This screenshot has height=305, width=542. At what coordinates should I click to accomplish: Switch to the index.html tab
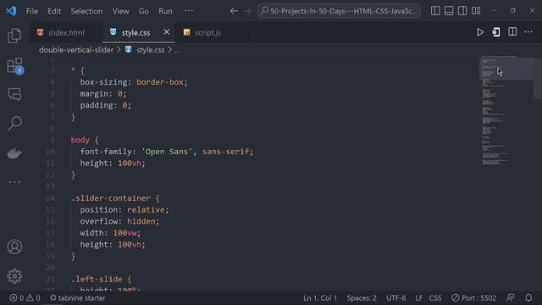[66, 32]
